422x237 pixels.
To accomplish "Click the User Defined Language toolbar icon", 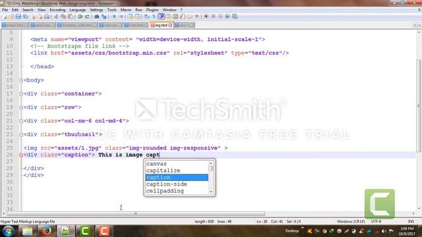I will pyautogui.click(x=168, y=16).
